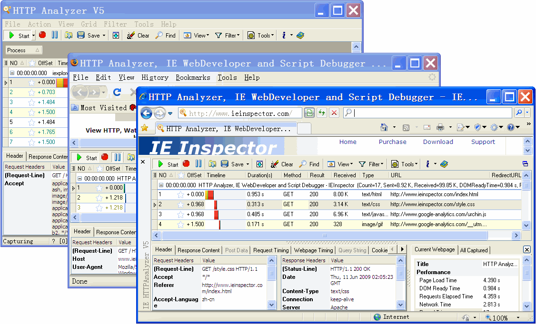Pause capturing in the IE HTTP Analyzer toolbar
536x324 pixels.
[199, 164]
